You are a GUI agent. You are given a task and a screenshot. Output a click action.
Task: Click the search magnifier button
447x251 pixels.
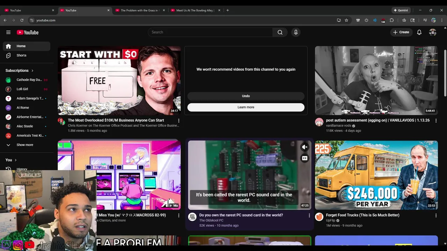click(280, 32)
